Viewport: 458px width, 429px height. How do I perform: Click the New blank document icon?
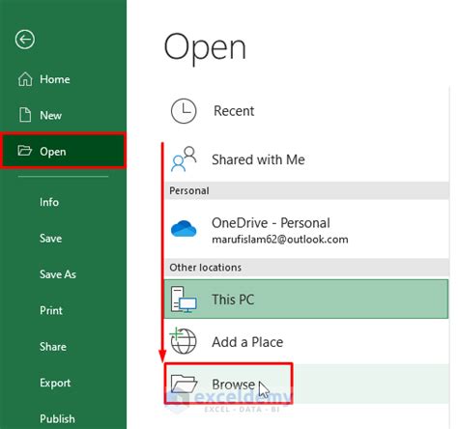coord(25,115)
